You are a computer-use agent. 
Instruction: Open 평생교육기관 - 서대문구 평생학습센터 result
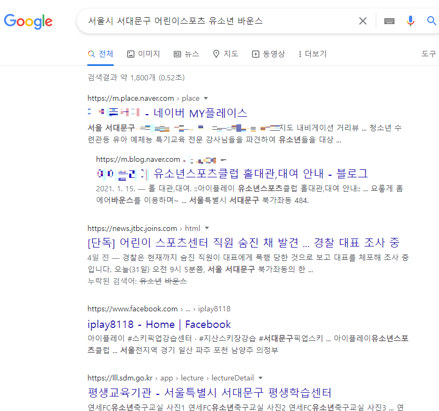pos(210,393)
